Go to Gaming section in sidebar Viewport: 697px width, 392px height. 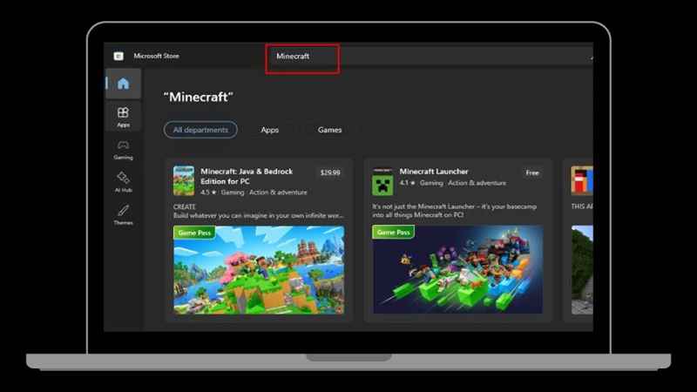coord(123,149)
